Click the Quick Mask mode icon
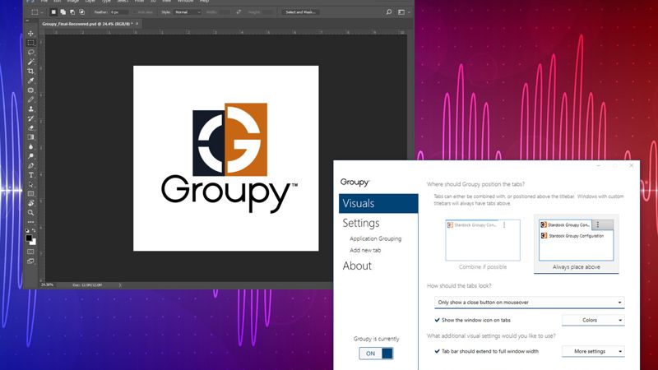 (30, 252)
